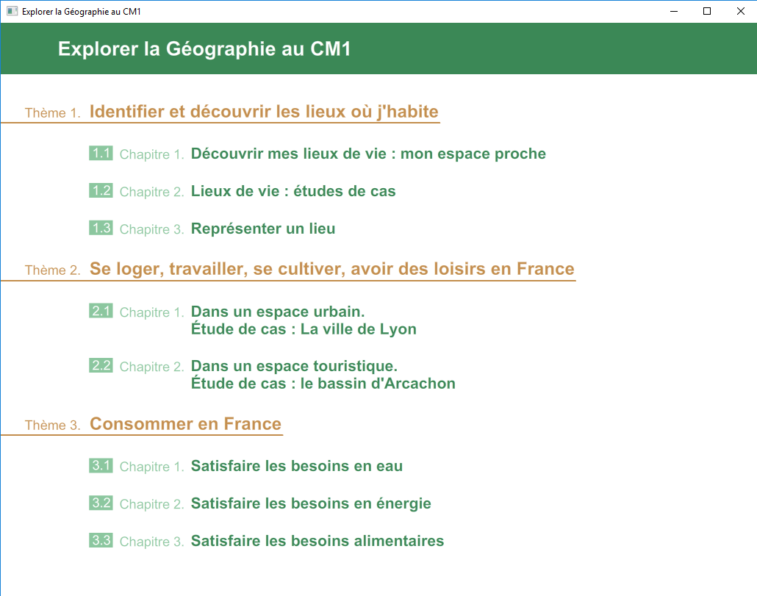Open 'Lieux de vie : études de cas'
This screenshot has width=757, height=596.
click(293, 191)
